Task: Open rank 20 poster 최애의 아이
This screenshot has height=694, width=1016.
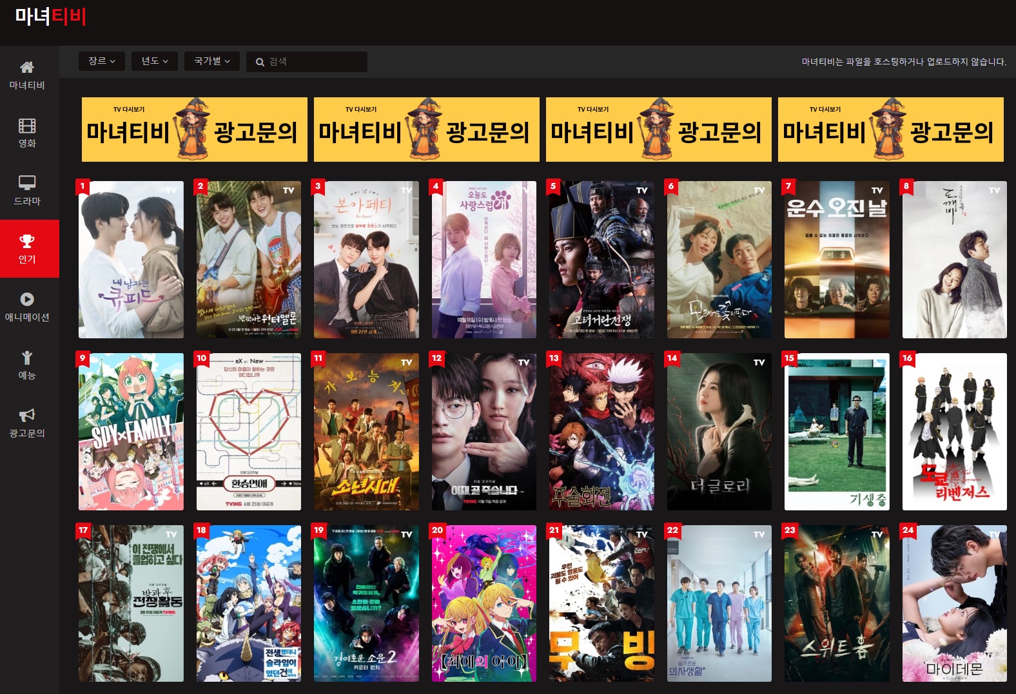Action: coord(484,604)
